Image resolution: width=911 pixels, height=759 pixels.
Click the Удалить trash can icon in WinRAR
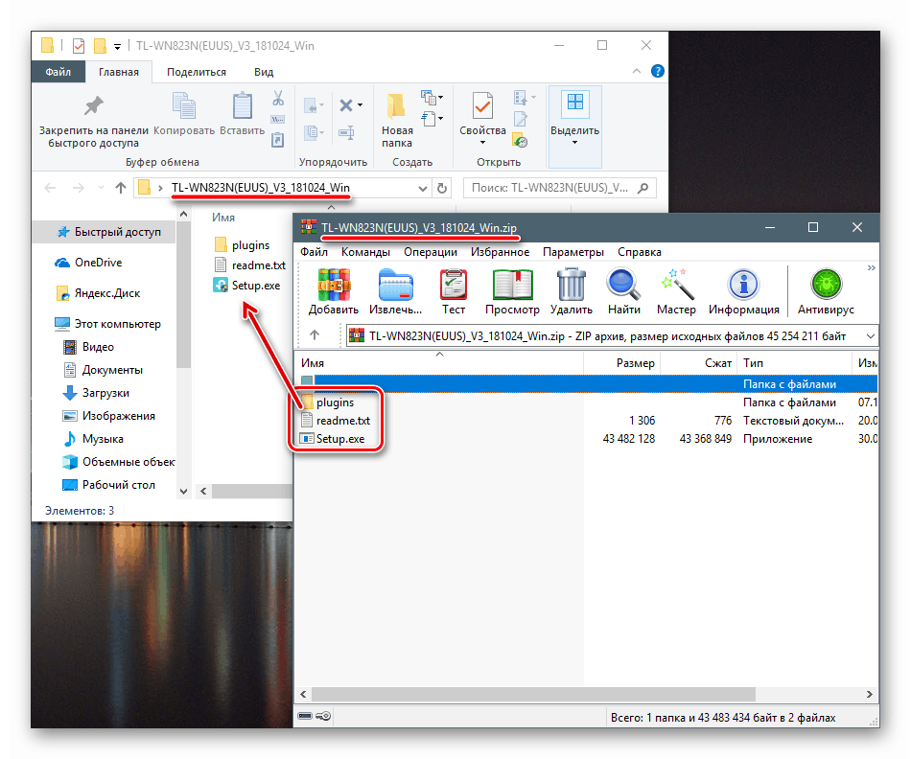(x=572, y=285)
